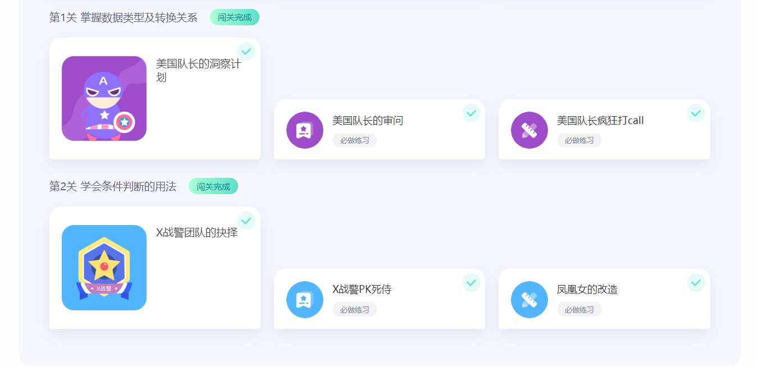
Task: Click the checkmark on 美国队长的审问 card
Action: 471,113
